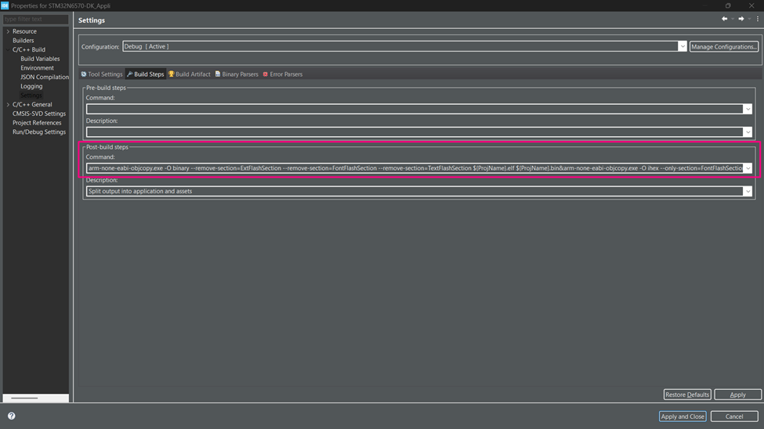Open the help question mark icon

pyautogui.click(x=11, y=416)
